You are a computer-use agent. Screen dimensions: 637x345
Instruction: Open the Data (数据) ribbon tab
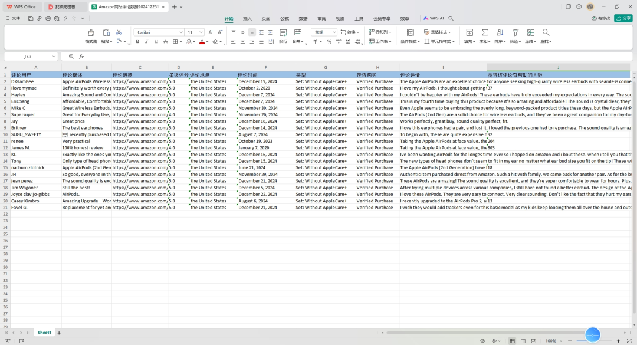tap(303, 18)
